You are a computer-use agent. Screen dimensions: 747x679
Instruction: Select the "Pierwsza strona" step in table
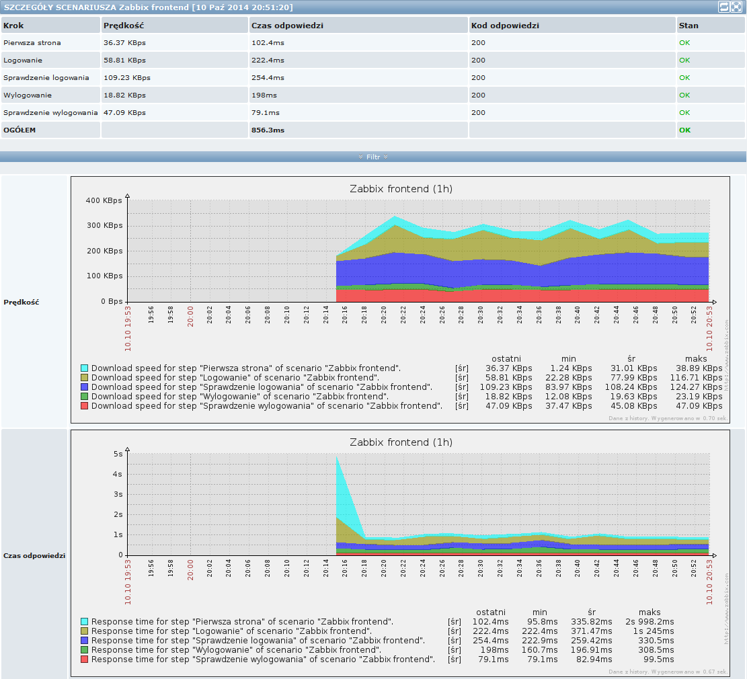coord(32,43)
